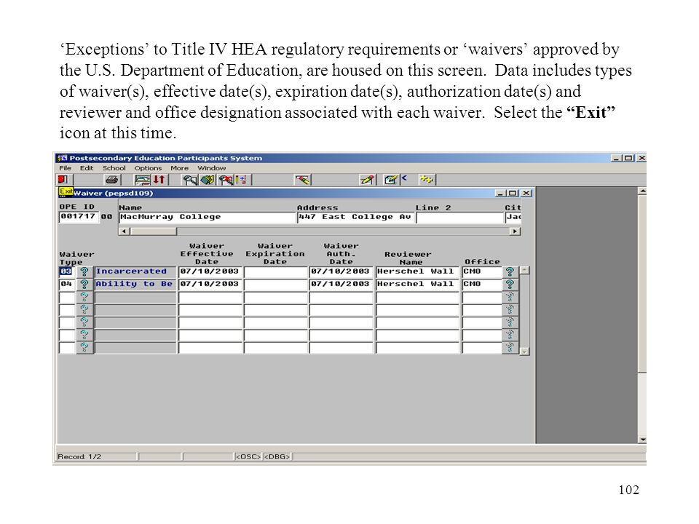Click reviewer Herschel Wall in row 04
The image size is (699, 524).
click(x=417, y=284)
